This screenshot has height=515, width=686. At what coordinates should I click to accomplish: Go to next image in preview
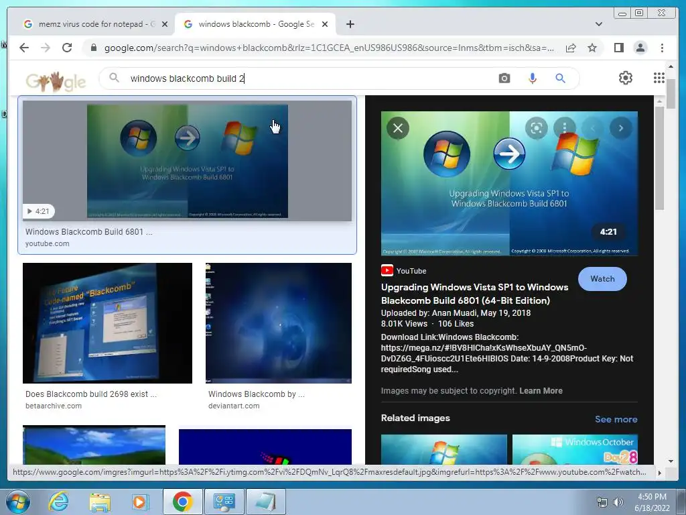tap(620, 128)
